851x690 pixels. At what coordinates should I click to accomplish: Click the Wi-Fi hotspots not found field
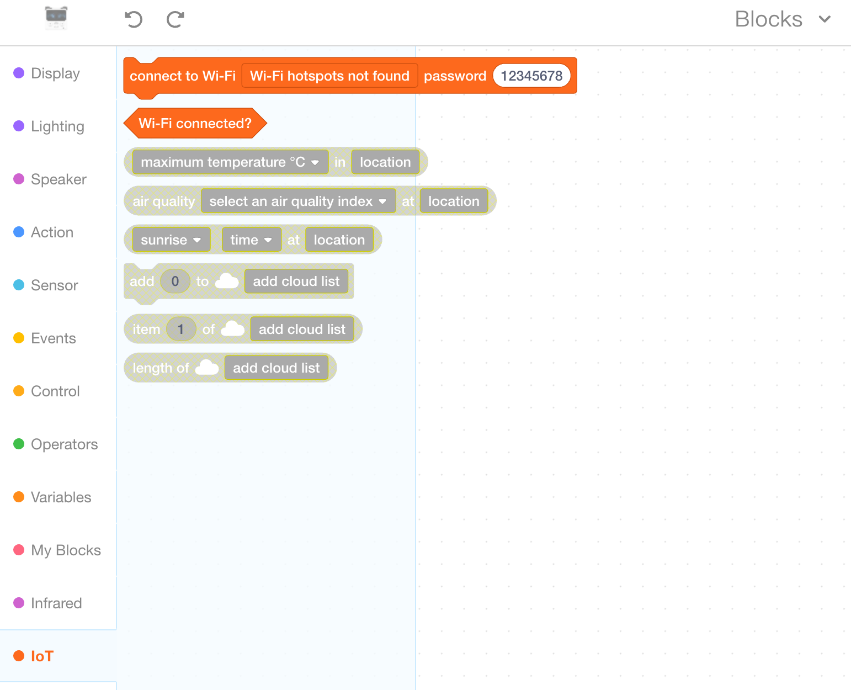pos(329,76)
